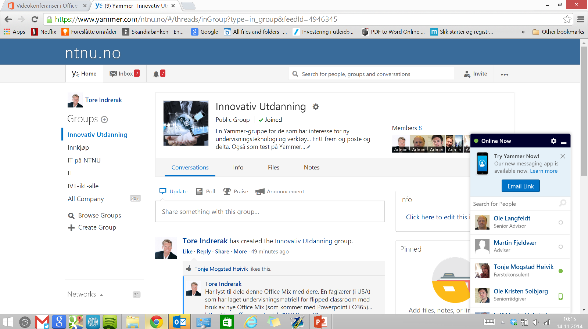Screen dimensions: 588x329
Task: Click the Share something with this group field
Action: tap(270, 212)
